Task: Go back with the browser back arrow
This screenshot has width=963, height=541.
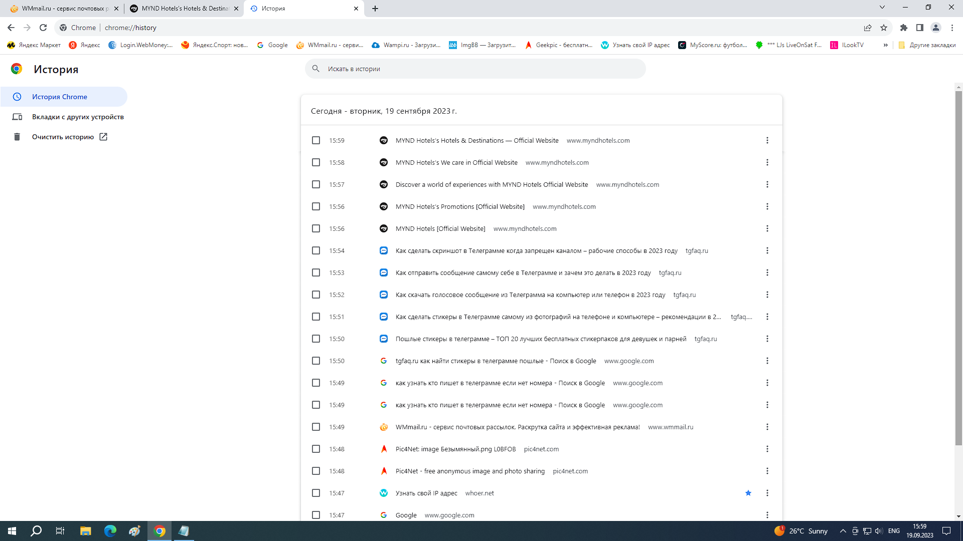Action: 11,28
